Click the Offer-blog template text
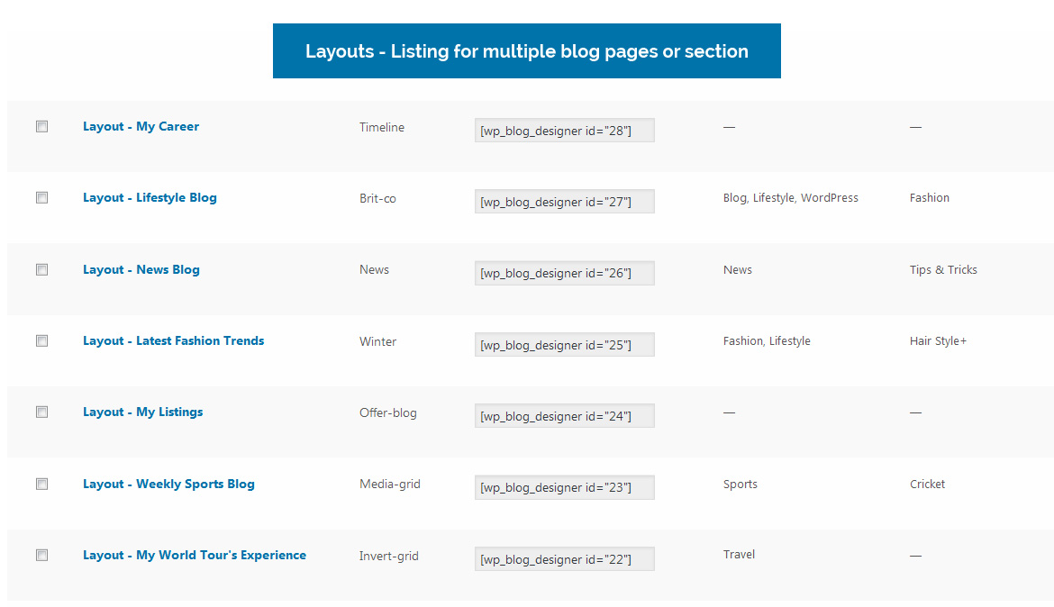The width and height of the screenshot is (1054, 607). pyautogui.click(x=388, y=412)
